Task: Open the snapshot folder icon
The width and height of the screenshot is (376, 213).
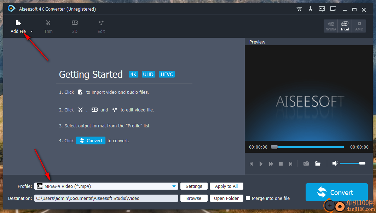Action: (x=318, y=163)
